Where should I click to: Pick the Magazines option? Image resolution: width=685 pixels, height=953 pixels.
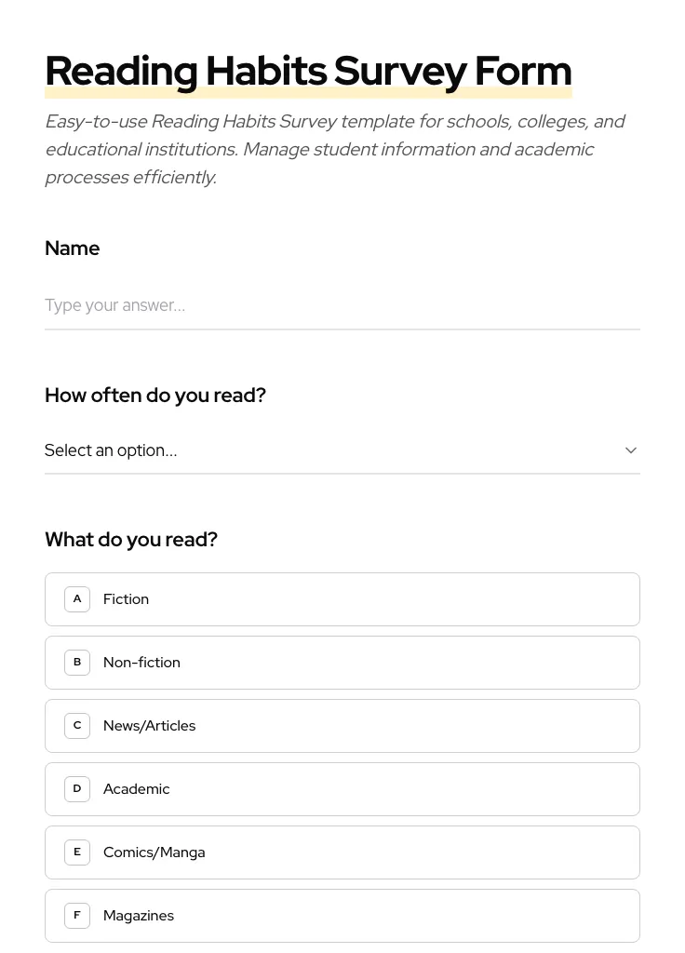coord(342,915)
